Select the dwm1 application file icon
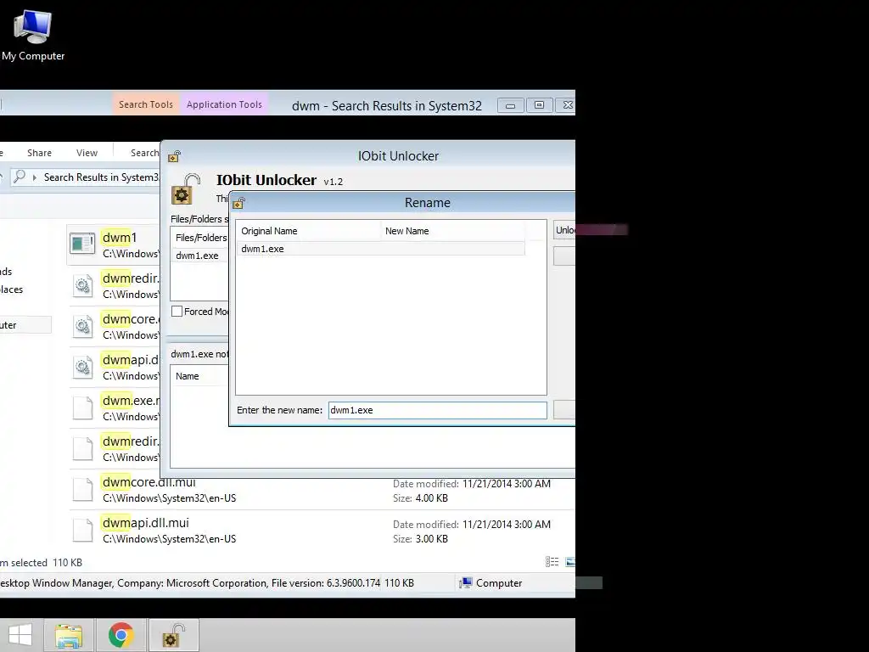 pyautogui.click(x=82, y=244)
